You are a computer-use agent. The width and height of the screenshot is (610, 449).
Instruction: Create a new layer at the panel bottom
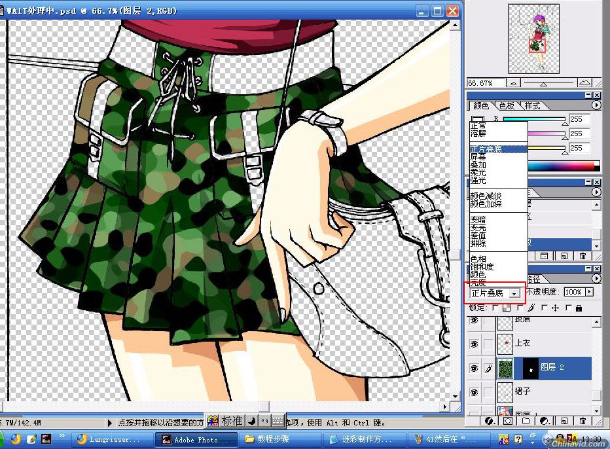click(564, 421)
